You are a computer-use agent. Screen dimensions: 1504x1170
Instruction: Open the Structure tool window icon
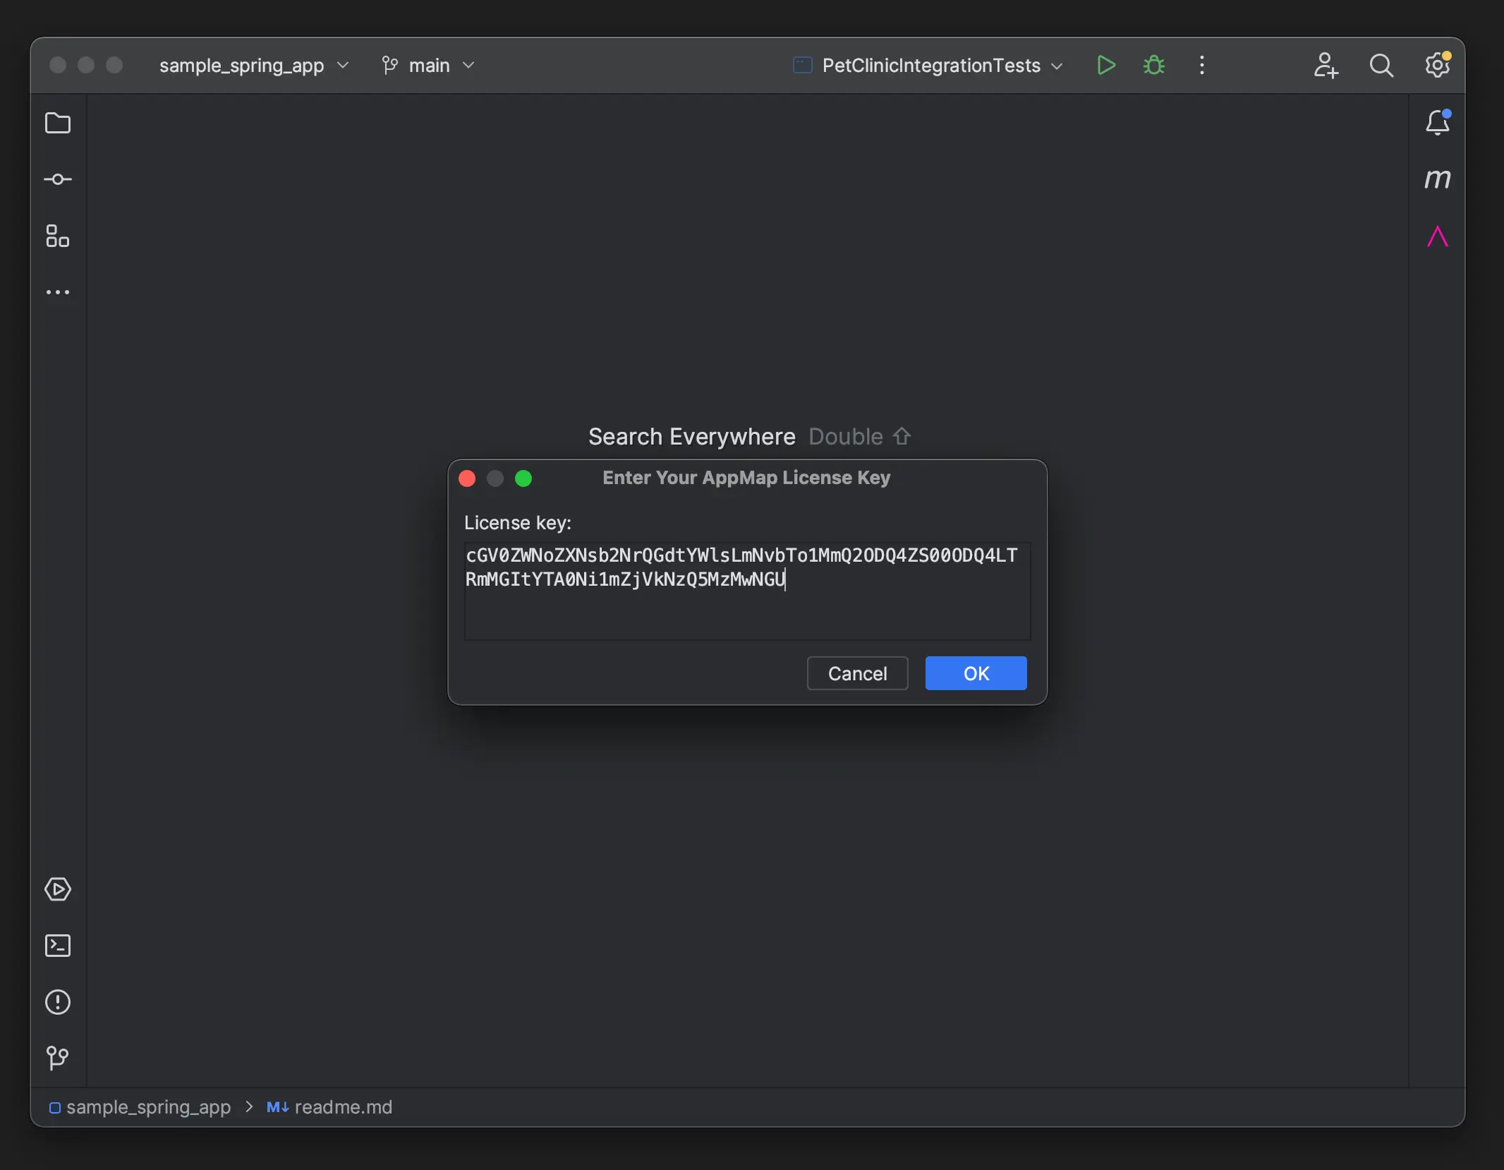[58, 236]
